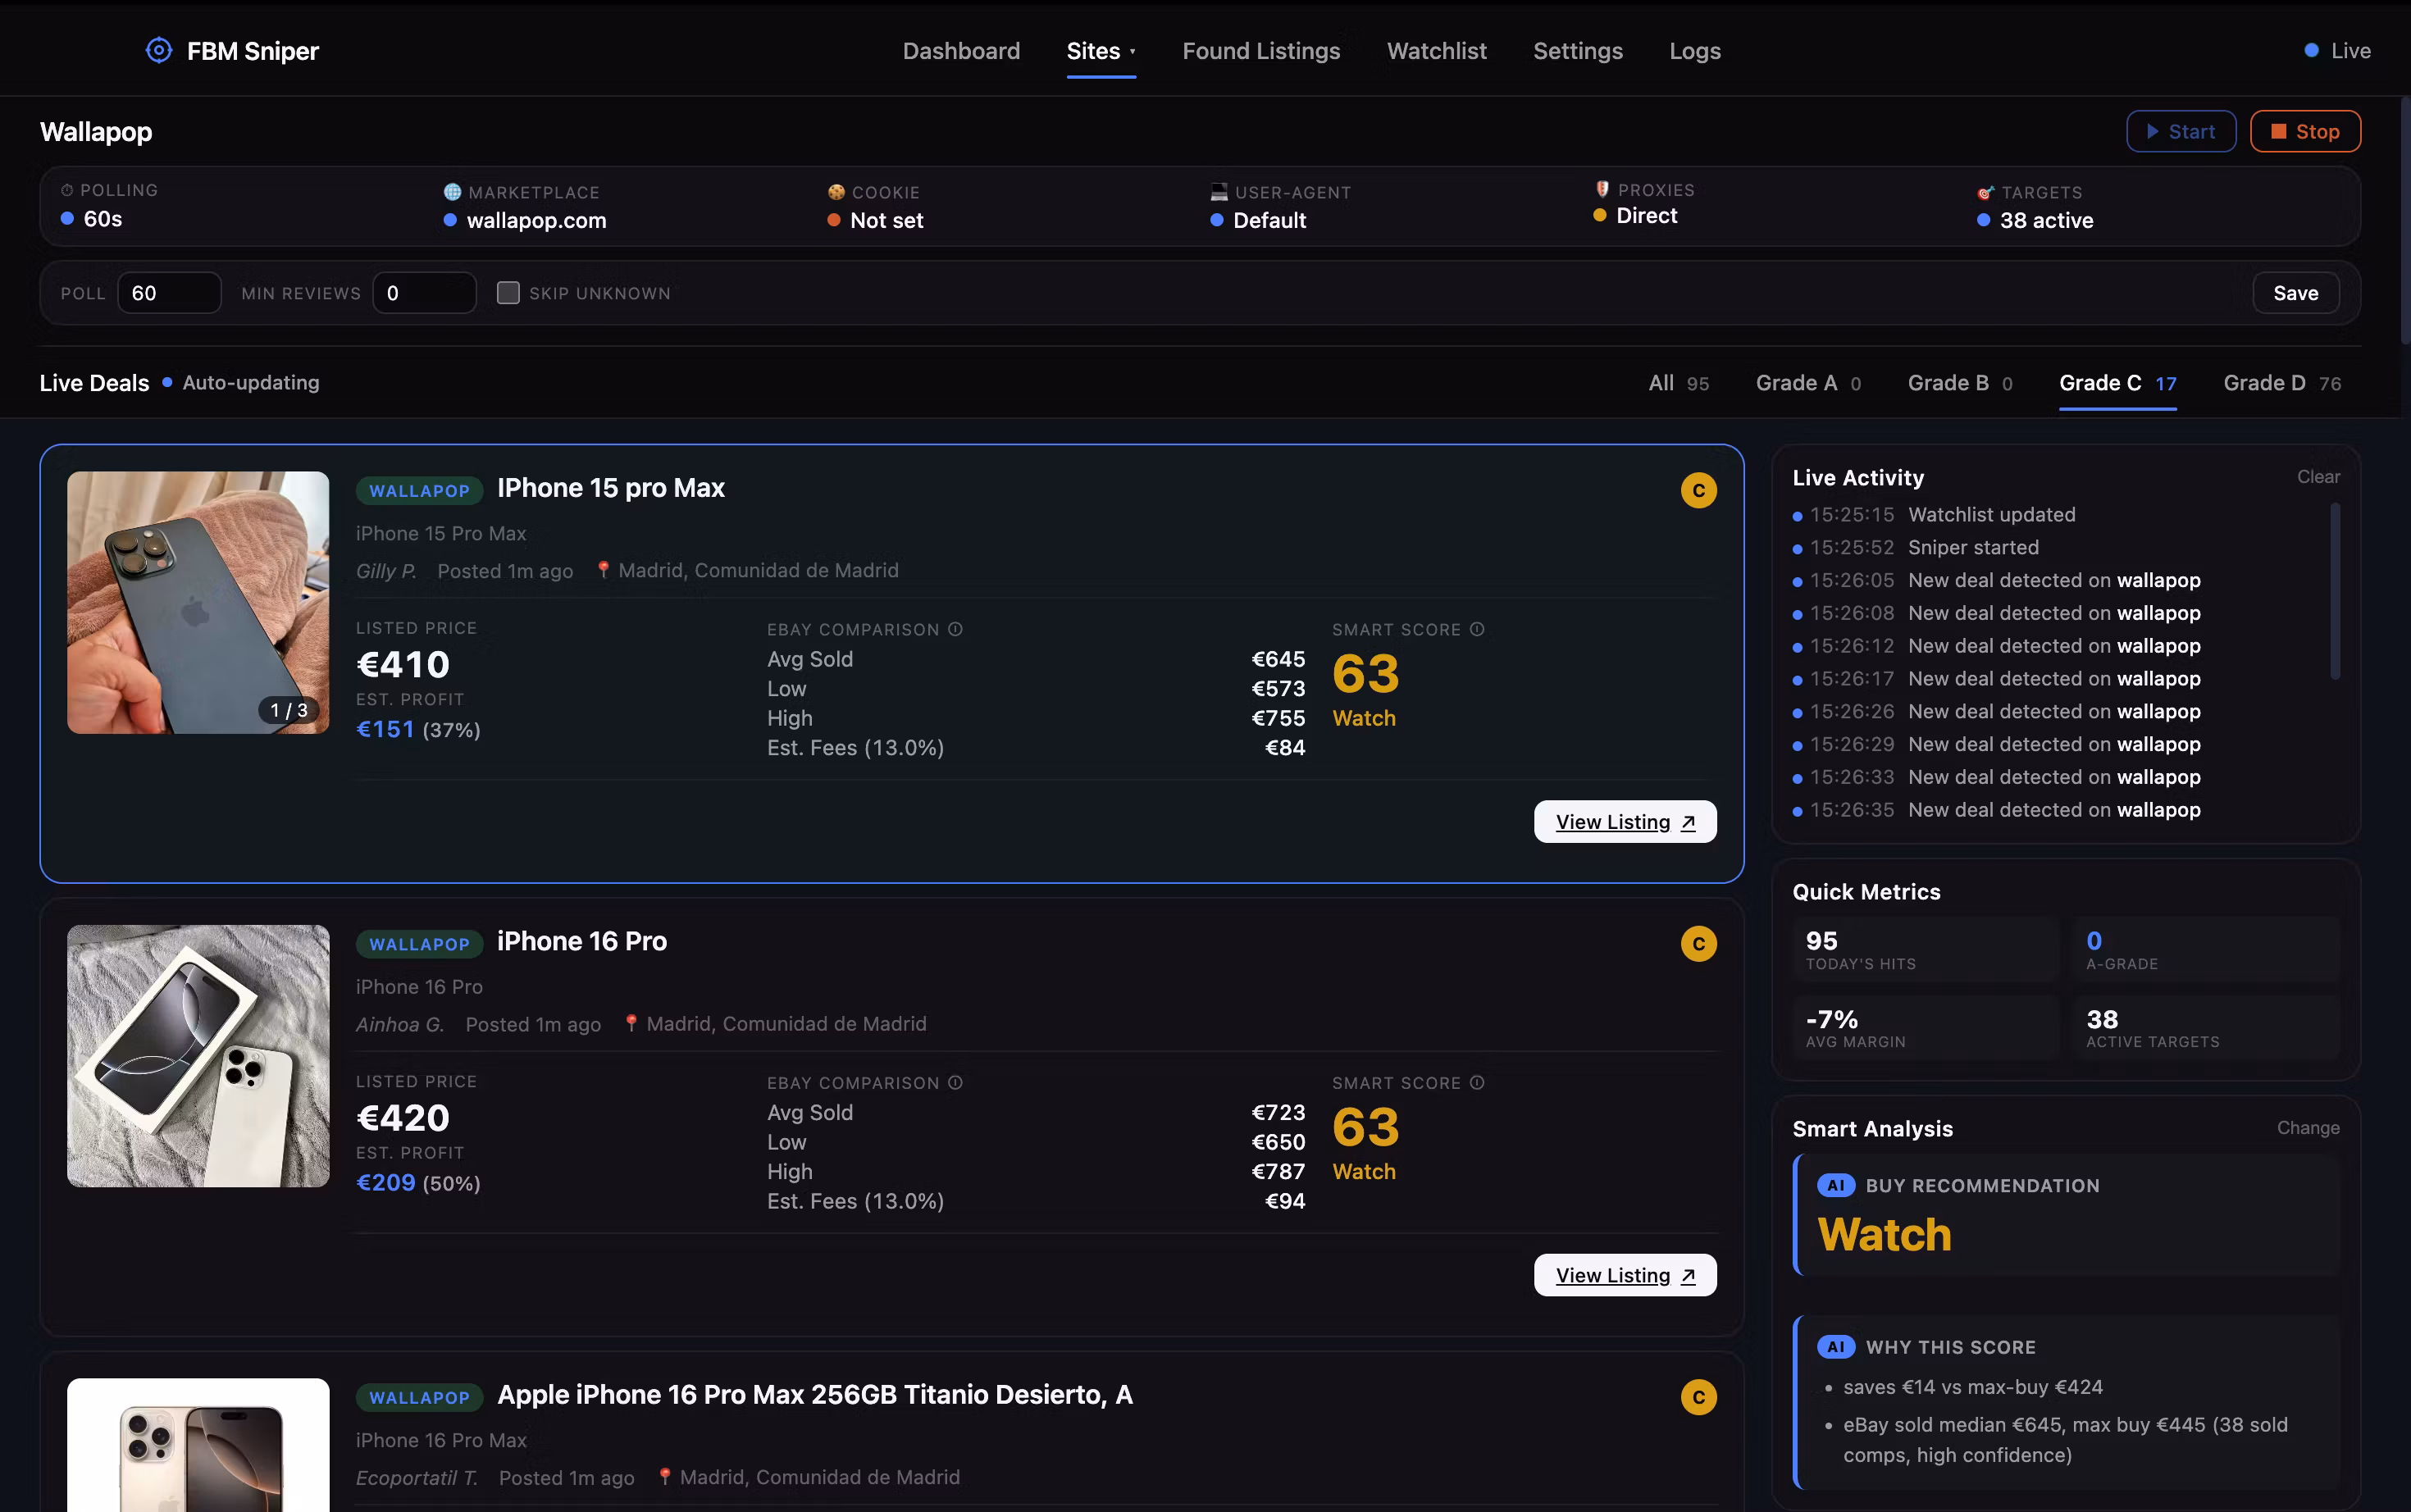The height and width of the screenshot is (1512, 2411).
Task: Click eBay Comparison info icon on iPhone 16 Pro card
Action: (955, 1082)
